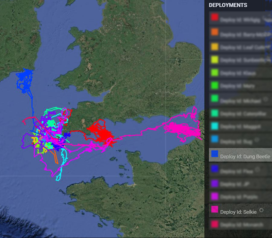Image resolution: width=272 pixels, height=238 pixels.
Task: Click the yellow-green deployment color swatch
Action: point(215,60)
